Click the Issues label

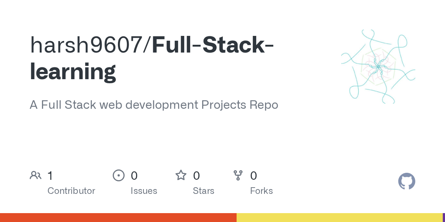coord(144,191)
